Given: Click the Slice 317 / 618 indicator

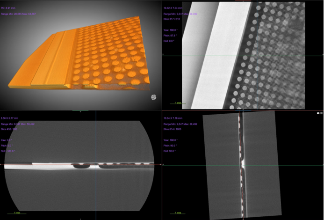Looking at the screenshot, I should [171, 19].
